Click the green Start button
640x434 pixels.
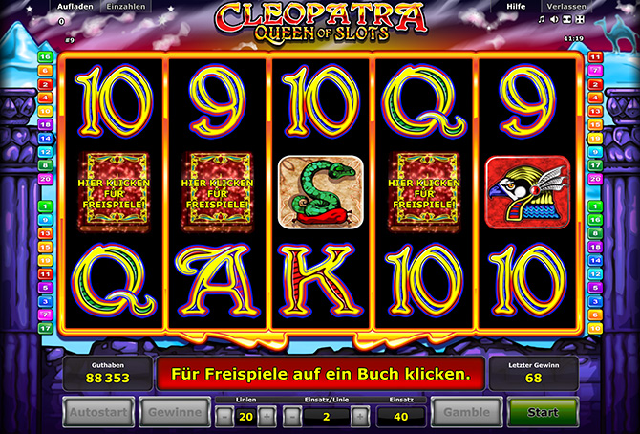click(x=543, y=412)
